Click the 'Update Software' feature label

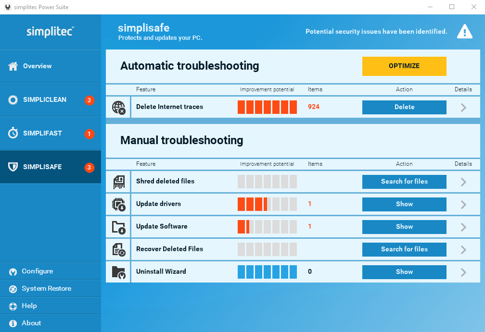tap(162, 226)
